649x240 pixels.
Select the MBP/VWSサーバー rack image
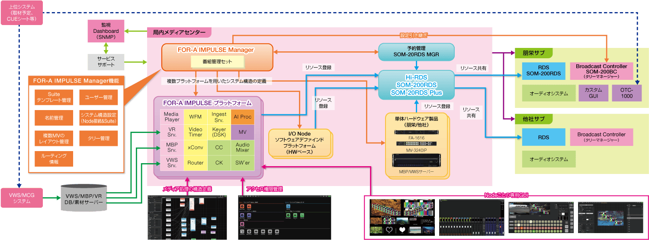click(x=416, y=161)
